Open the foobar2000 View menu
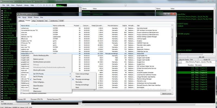The image size is (217, 108). pos(13,5)
